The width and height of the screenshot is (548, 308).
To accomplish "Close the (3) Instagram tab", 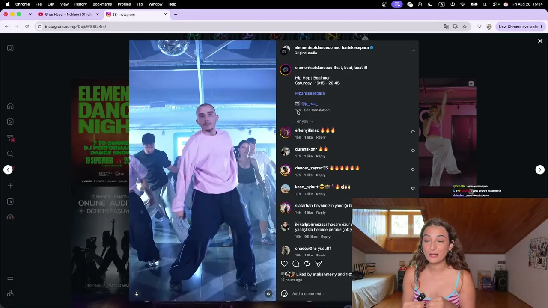I will click(165, 15).
